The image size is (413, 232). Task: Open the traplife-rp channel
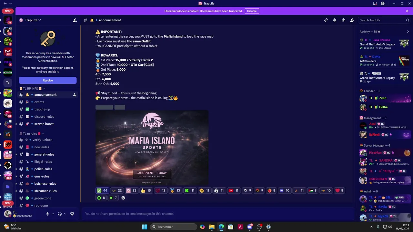pyautogui.click(x=48, y=109)
